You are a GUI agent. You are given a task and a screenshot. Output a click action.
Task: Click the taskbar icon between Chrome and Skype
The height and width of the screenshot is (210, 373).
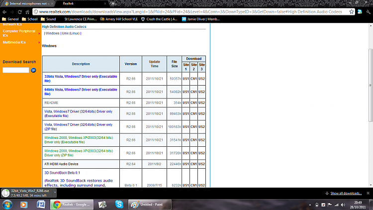102,205
